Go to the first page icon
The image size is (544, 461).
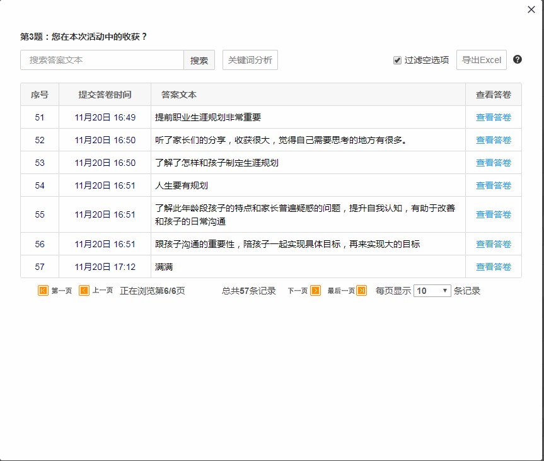tap(43, 290)
